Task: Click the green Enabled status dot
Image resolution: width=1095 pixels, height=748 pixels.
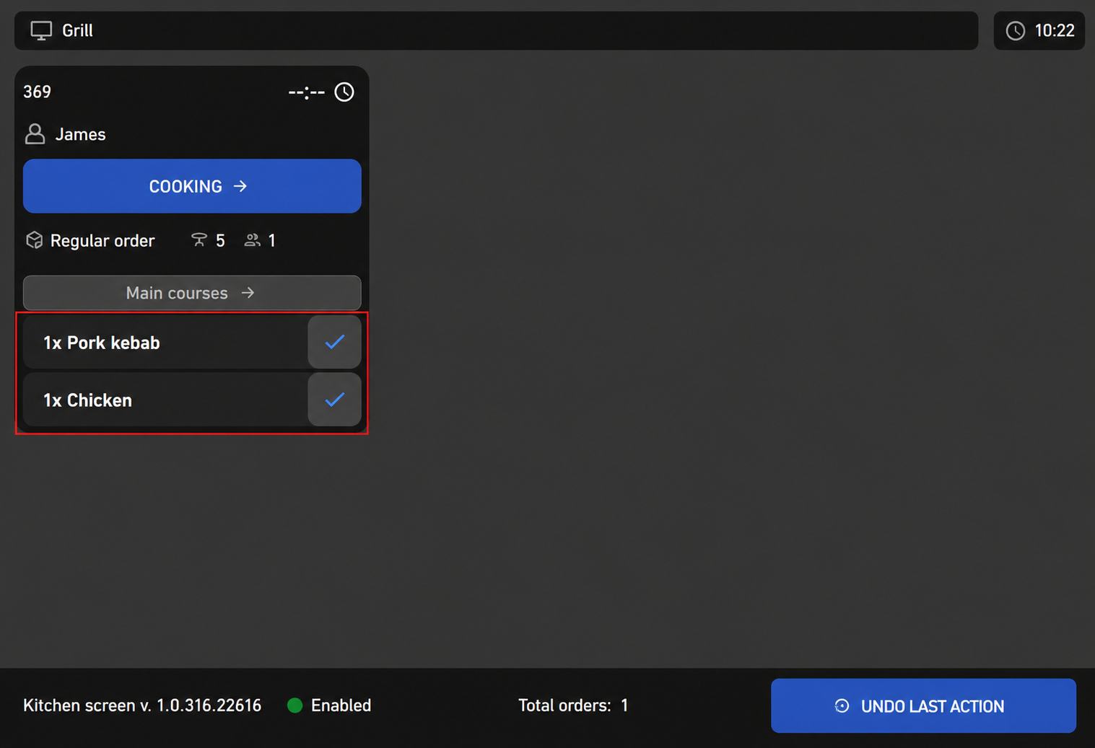Action: 295,705
